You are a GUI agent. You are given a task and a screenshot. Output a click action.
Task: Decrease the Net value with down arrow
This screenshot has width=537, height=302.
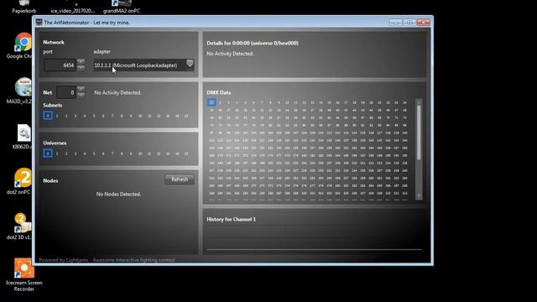pos(81,95)
